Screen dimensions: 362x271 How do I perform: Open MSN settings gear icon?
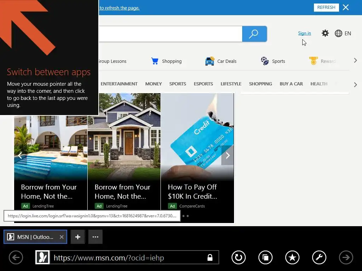click(x=325, y=33)
